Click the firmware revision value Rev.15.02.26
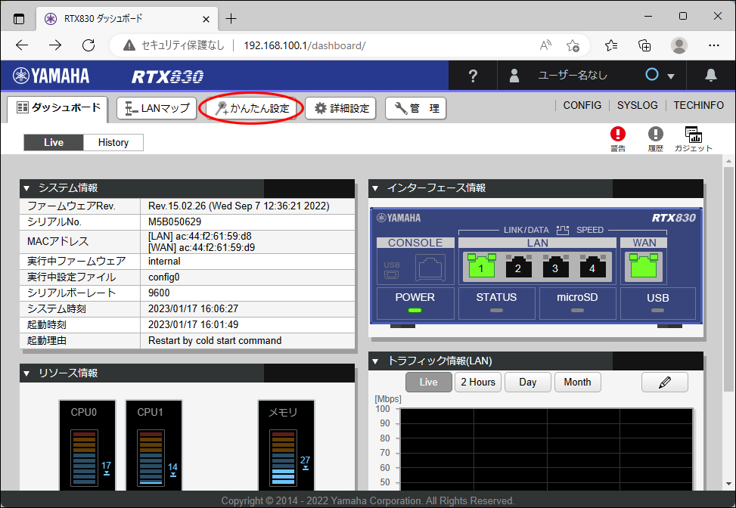This screenshot has width=736, height=508. point(238,206)
